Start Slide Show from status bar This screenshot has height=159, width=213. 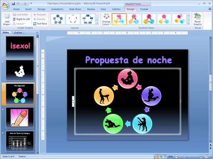coord(165,157)
